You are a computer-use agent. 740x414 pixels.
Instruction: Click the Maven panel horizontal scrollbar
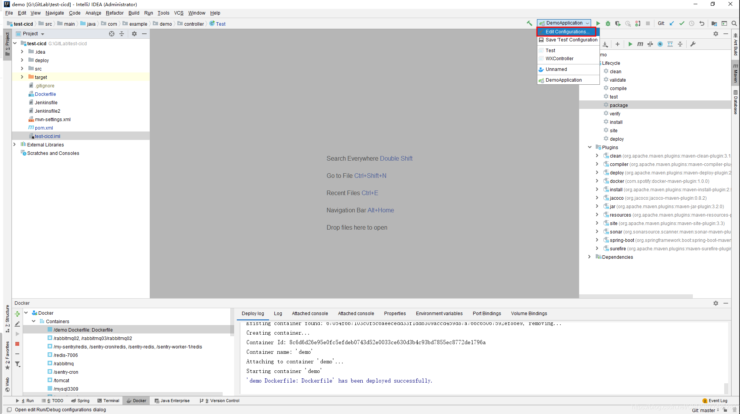coord(636,296)
